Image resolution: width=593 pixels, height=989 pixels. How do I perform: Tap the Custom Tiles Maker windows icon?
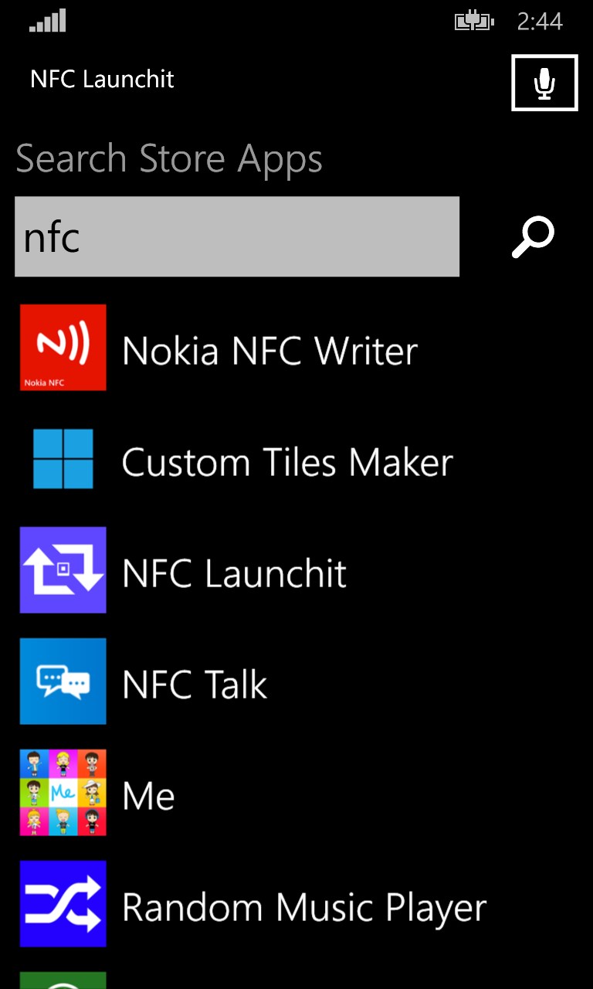pyautogui.click(x=63, y=459)
